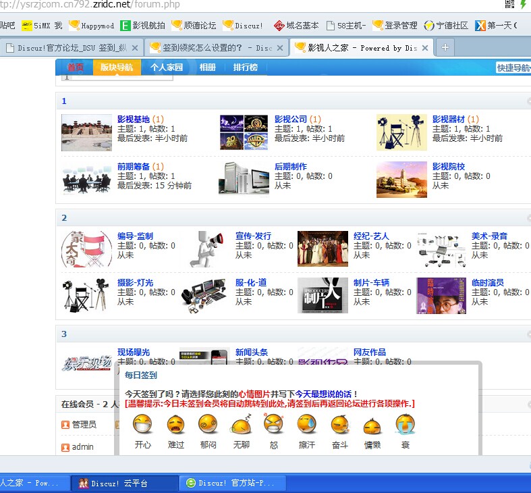Open the 经纪-艺人 cast photo thumbnail
This screenshot has height=493, width=531.
(323, 249)
